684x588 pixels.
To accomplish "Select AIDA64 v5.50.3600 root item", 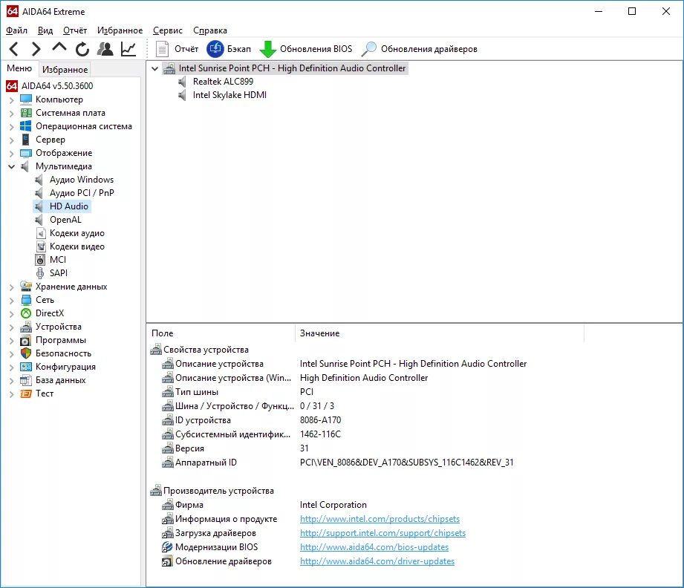I will pyautogui.click(x=57, y=86).
